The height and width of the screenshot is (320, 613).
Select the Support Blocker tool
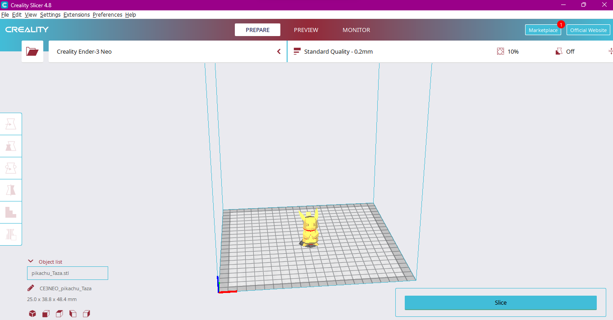pos(11,234)
